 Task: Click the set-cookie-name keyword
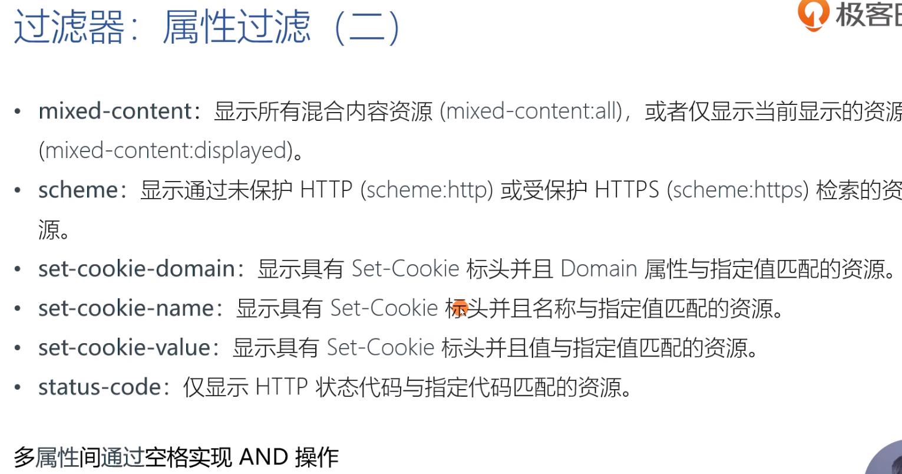(127, 308)
